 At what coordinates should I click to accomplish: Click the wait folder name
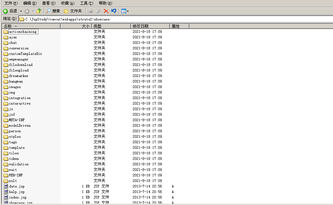point(13,170)
